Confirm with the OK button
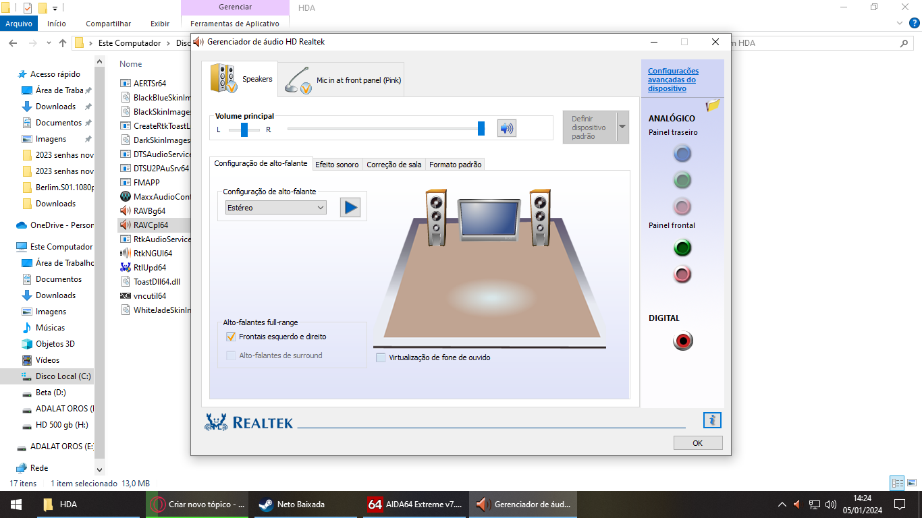This screenshot has width=922, height=518. tap(698, 443)
